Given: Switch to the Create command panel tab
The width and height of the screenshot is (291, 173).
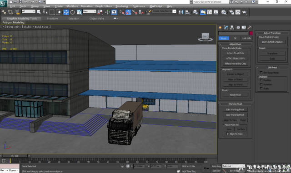Looking at the screenshot, I should (x=220, y=28).
